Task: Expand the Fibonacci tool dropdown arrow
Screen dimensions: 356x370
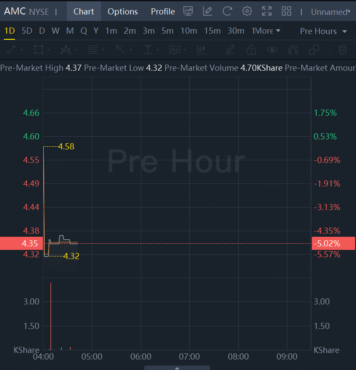Action: 104,50
